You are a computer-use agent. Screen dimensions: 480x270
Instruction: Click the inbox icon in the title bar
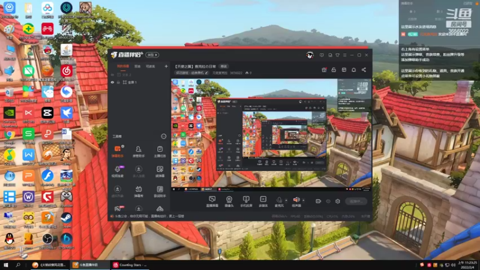click(330, 55)
